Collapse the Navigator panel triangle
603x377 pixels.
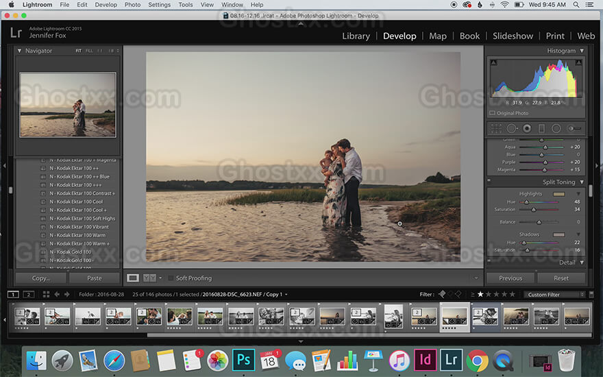click(x=19, y=51)
